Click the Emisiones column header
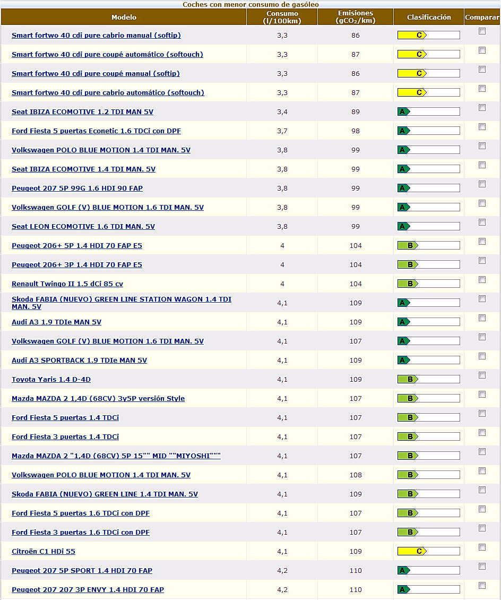The image size is (501, 600). (x=355, y=17)
